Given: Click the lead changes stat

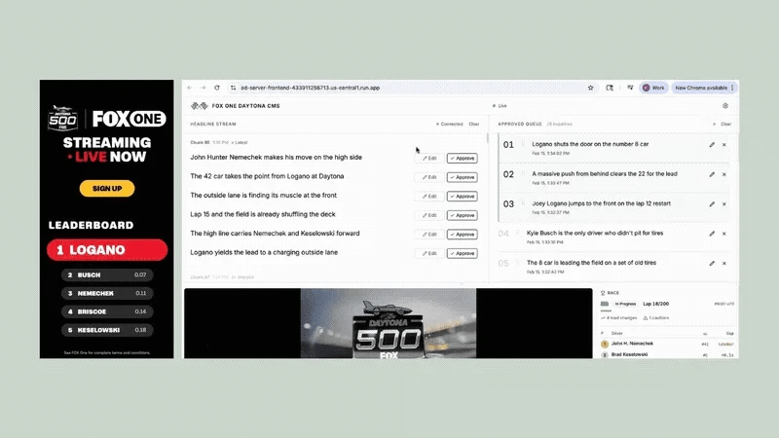Looking at the screenshot, I should [619, 318].
